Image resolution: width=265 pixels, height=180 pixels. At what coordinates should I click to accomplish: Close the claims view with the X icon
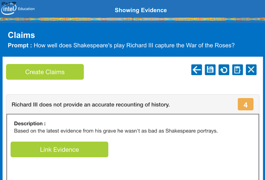[x=251, y=70]
